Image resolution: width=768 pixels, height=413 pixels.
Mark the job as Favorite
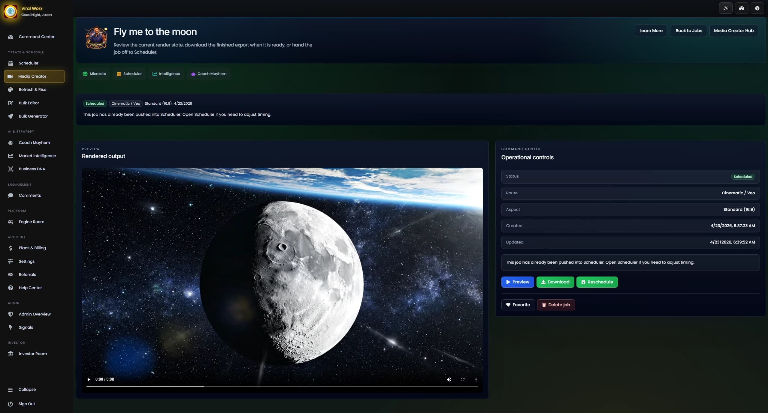coord(518,305)
